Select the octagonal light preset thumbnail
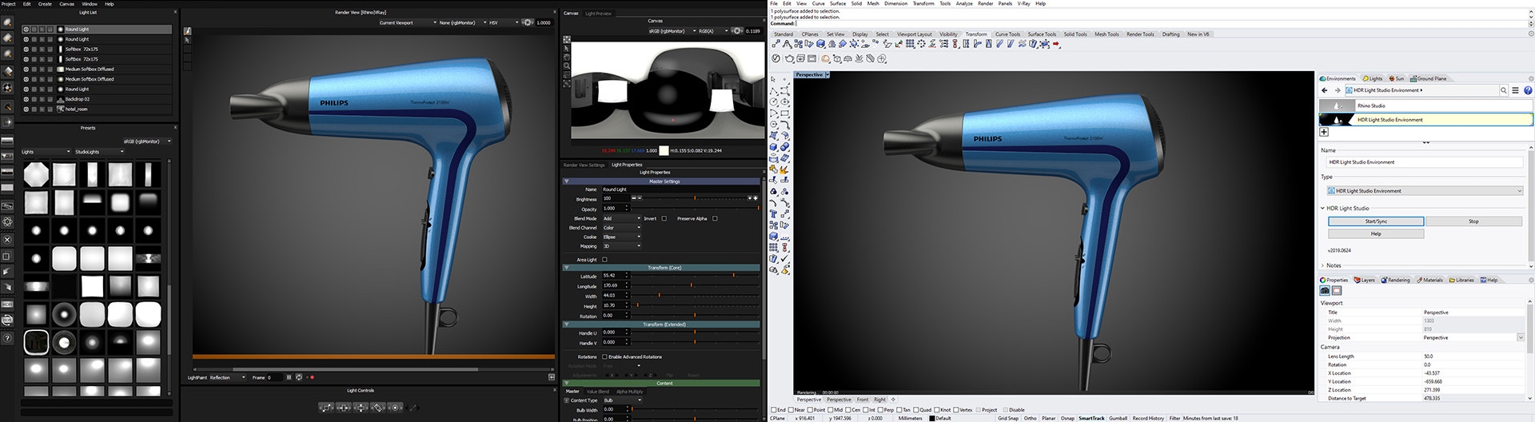This screenshot has width=1535, height=422. [x=36, y=174]
